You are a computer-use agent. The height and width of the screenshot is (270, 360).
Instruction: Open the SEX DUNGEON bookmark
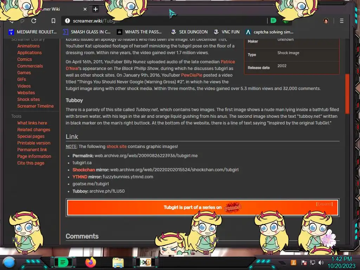pyautogui.click(x=189, y=32)
